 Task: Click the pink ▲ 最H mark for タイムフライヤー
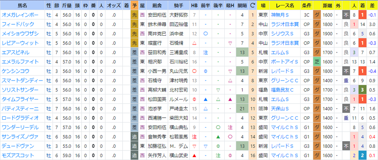click(x=230, y=99)
